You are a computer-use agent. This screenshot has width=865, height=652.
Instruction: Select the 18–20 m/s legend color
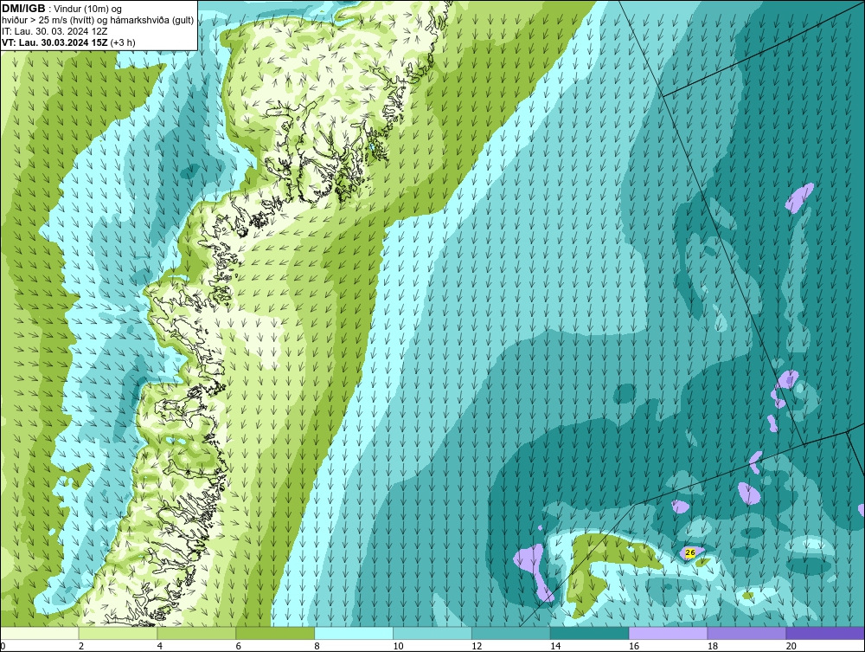point(746,633)
